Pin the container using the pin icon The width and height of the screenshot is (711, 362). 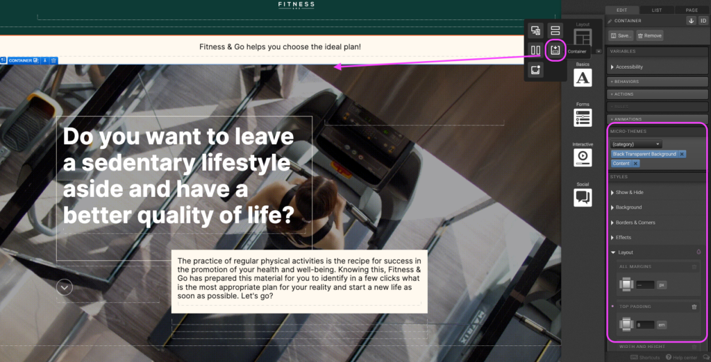(45, 60)
